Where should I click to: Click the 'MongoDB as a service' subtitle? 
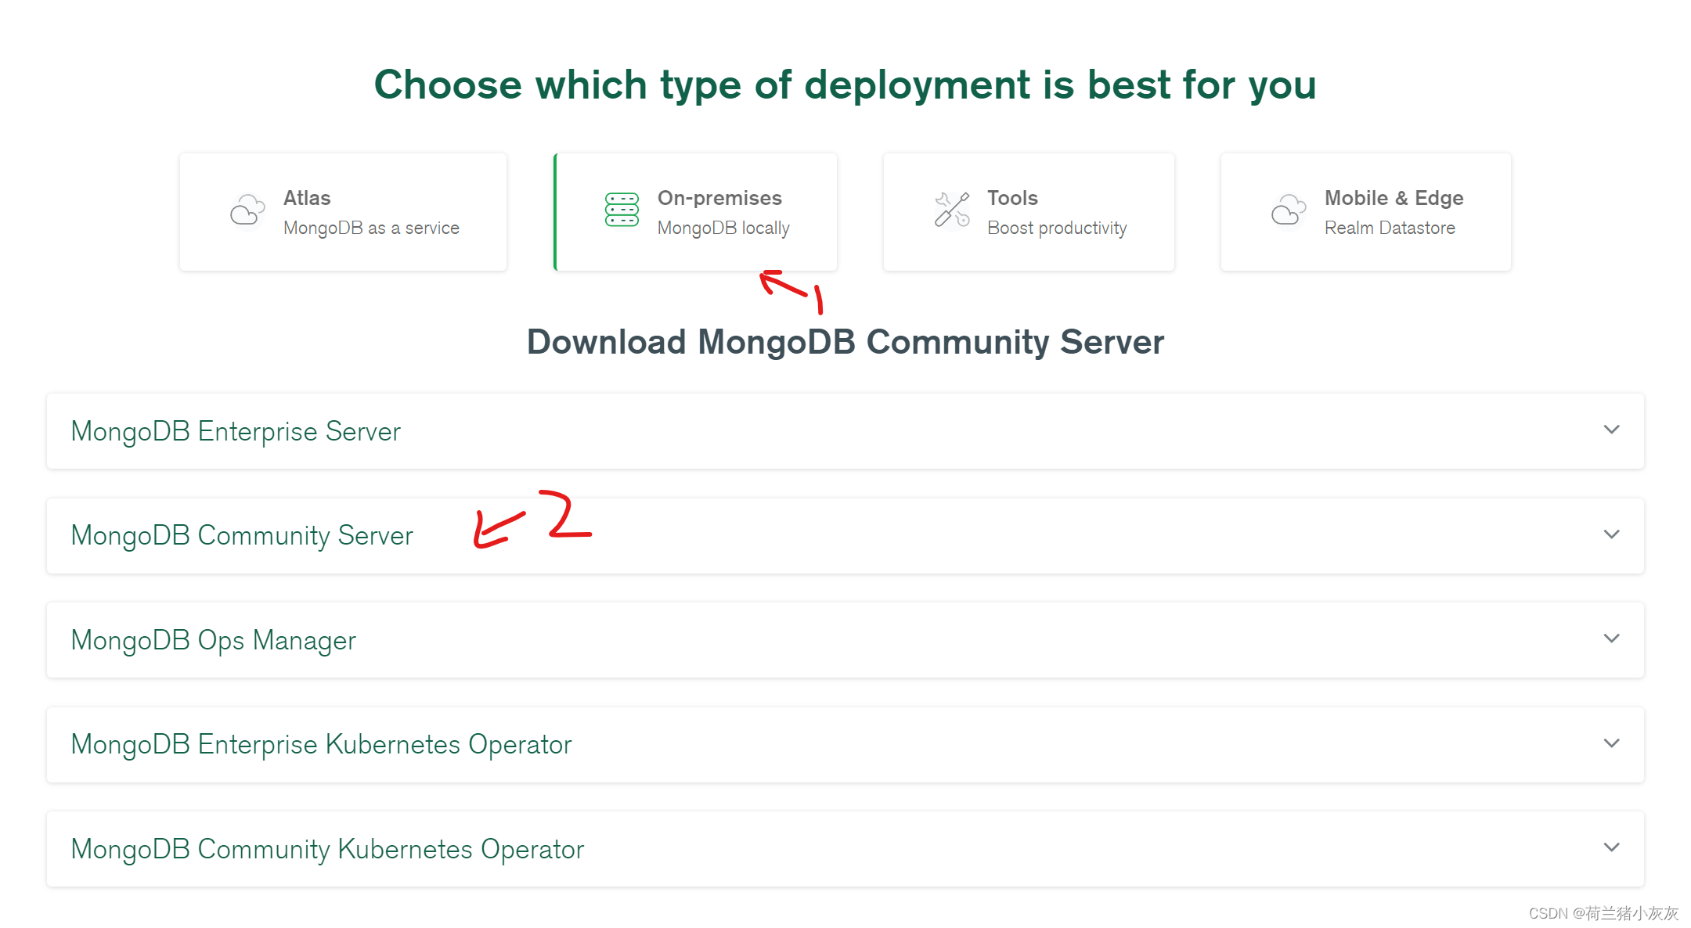point(371,228)
